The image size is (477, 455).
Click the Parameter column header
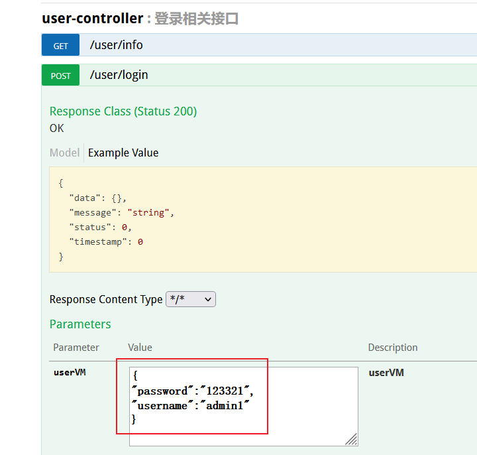pyautogui.click(x=76, y=348)
